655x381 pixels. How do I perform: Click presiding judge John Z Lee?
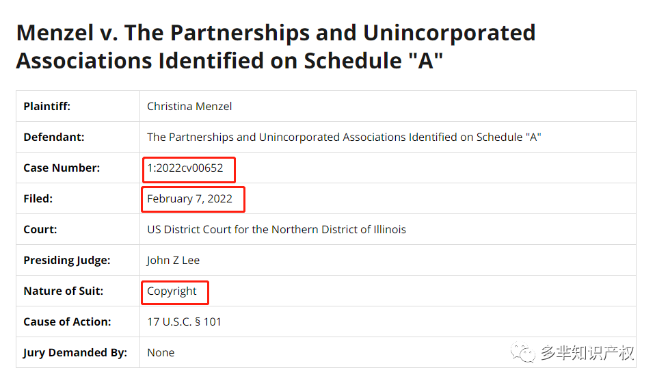174,260
